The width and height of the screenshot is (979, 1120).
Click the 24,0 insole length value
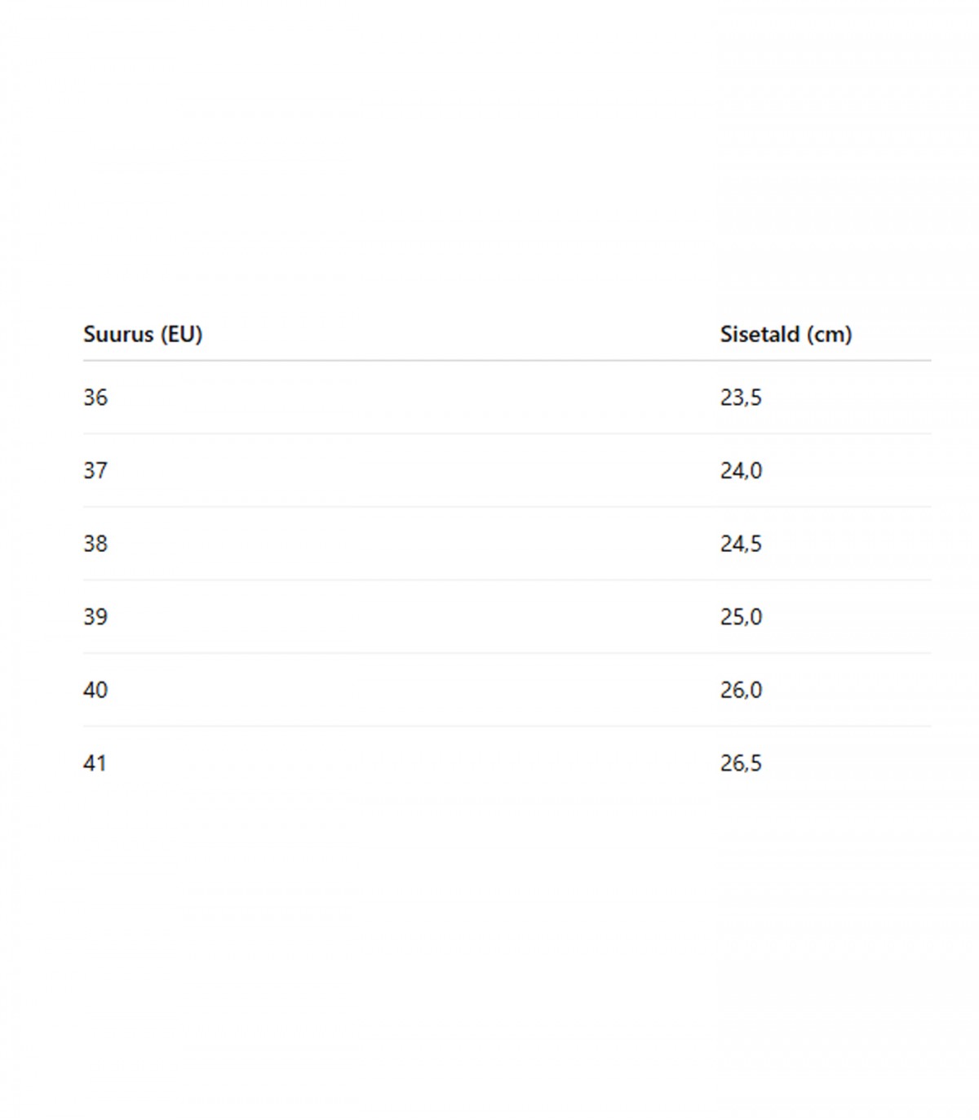tap(741, 470)
